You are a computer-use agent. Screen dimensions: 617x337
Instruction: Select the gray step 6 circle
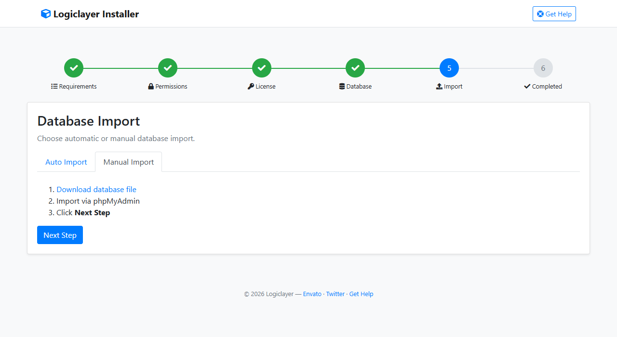(x=543, y=68)
